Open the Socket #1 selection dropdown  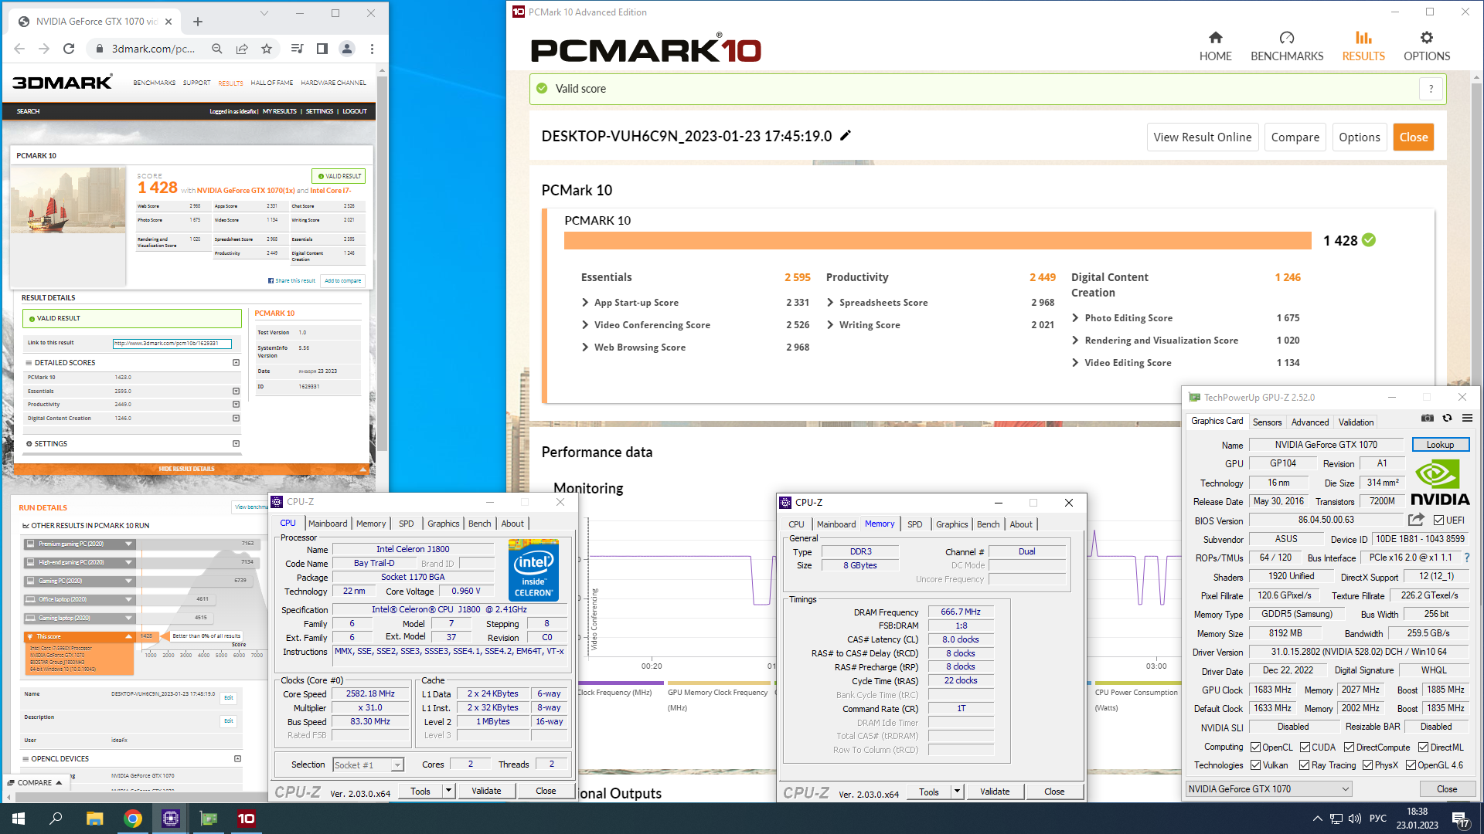(369, 765)
